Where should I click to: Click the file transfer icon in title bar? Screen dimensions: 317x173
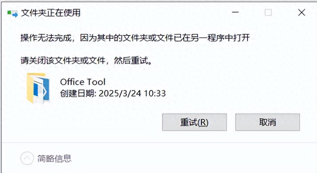(12, 14)
